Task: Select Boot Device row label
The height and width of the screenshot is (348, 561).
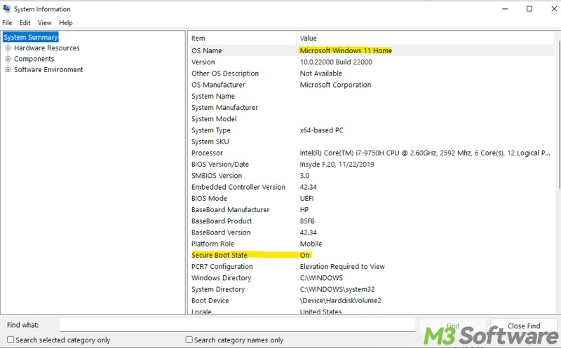Action: coord(210,301)
